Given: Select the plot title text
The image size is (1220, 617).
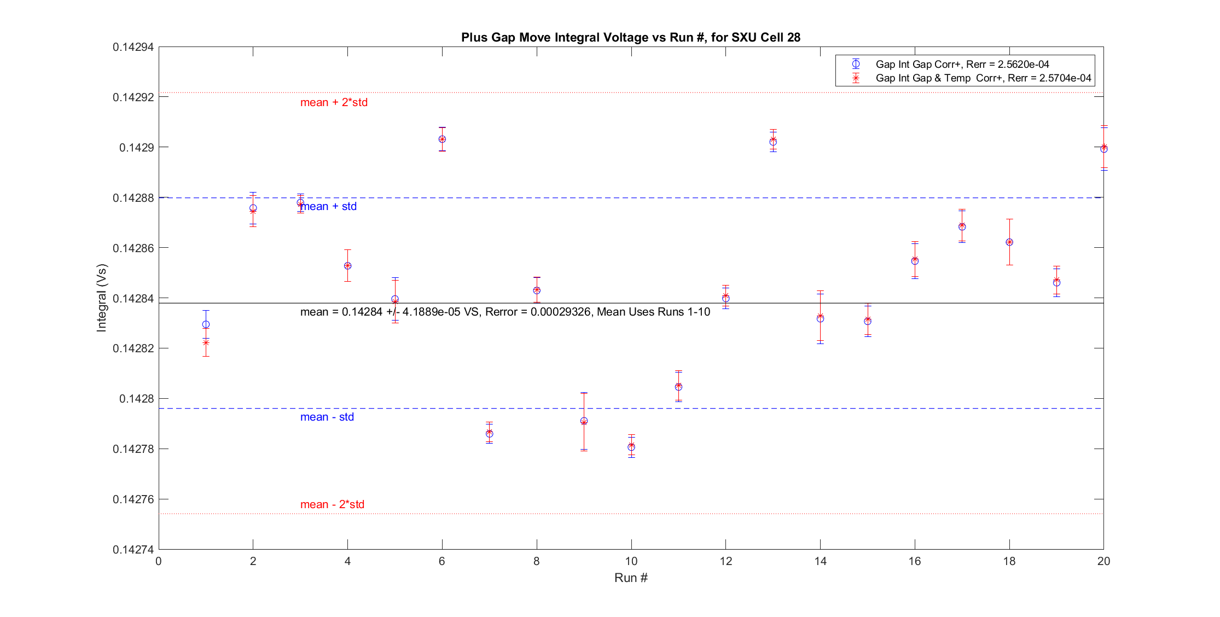Looking at the screenshot, I should tap(630, 37).
